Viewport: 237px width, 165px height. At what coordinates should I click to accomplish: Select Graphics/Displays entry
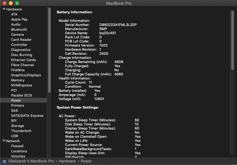click(26, 75)
